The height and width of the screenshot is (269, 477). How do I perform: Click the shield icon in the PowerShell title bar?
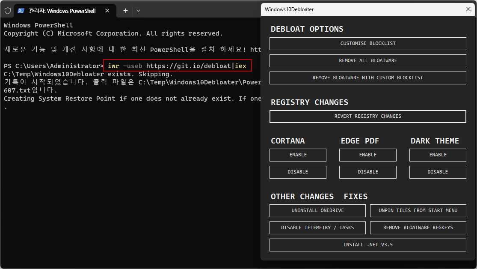[8, 11]
